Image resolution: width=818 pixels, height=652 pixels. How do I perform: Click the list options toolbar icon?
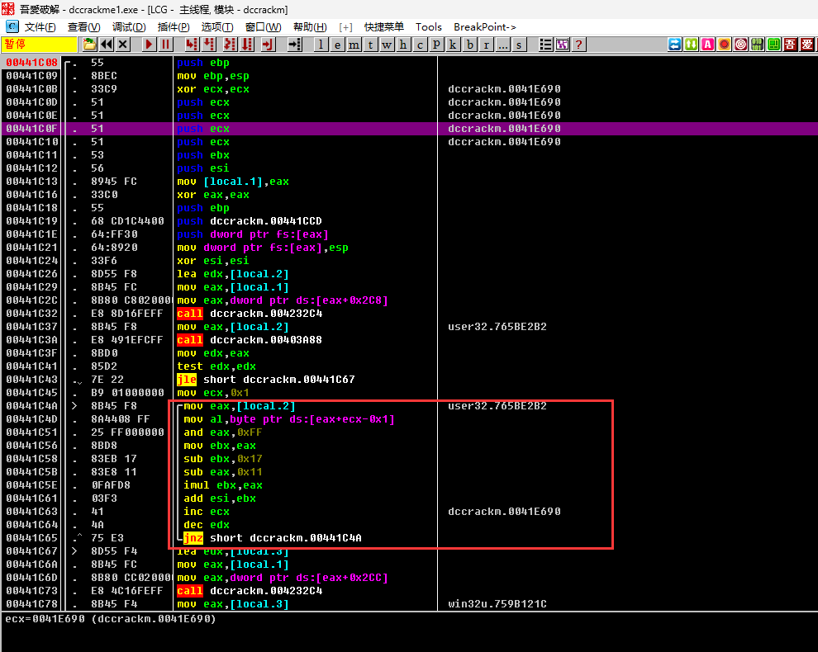point(545,45)
